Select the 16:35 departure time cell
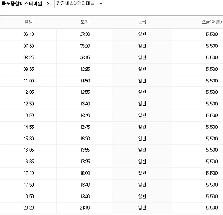The width and height of the screenshot is (223, 215). point(29,162)
